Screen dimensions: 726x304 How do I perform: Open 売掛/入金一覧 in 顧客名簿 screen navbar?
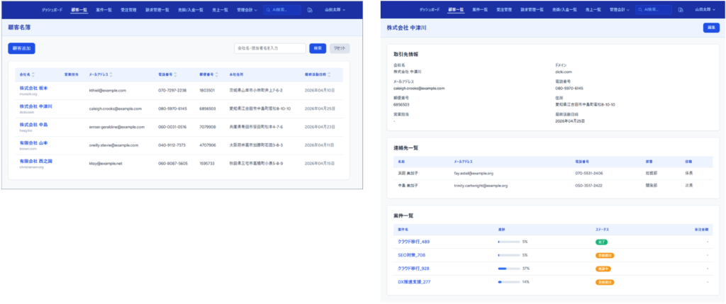191,10
